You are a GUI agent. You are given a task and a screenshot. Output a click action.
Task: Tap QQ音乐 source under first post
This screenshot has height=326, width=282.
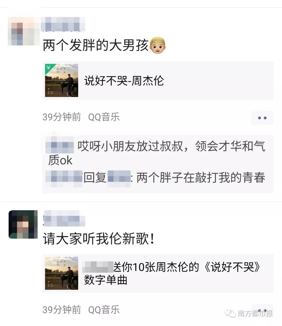click(104, 117)
